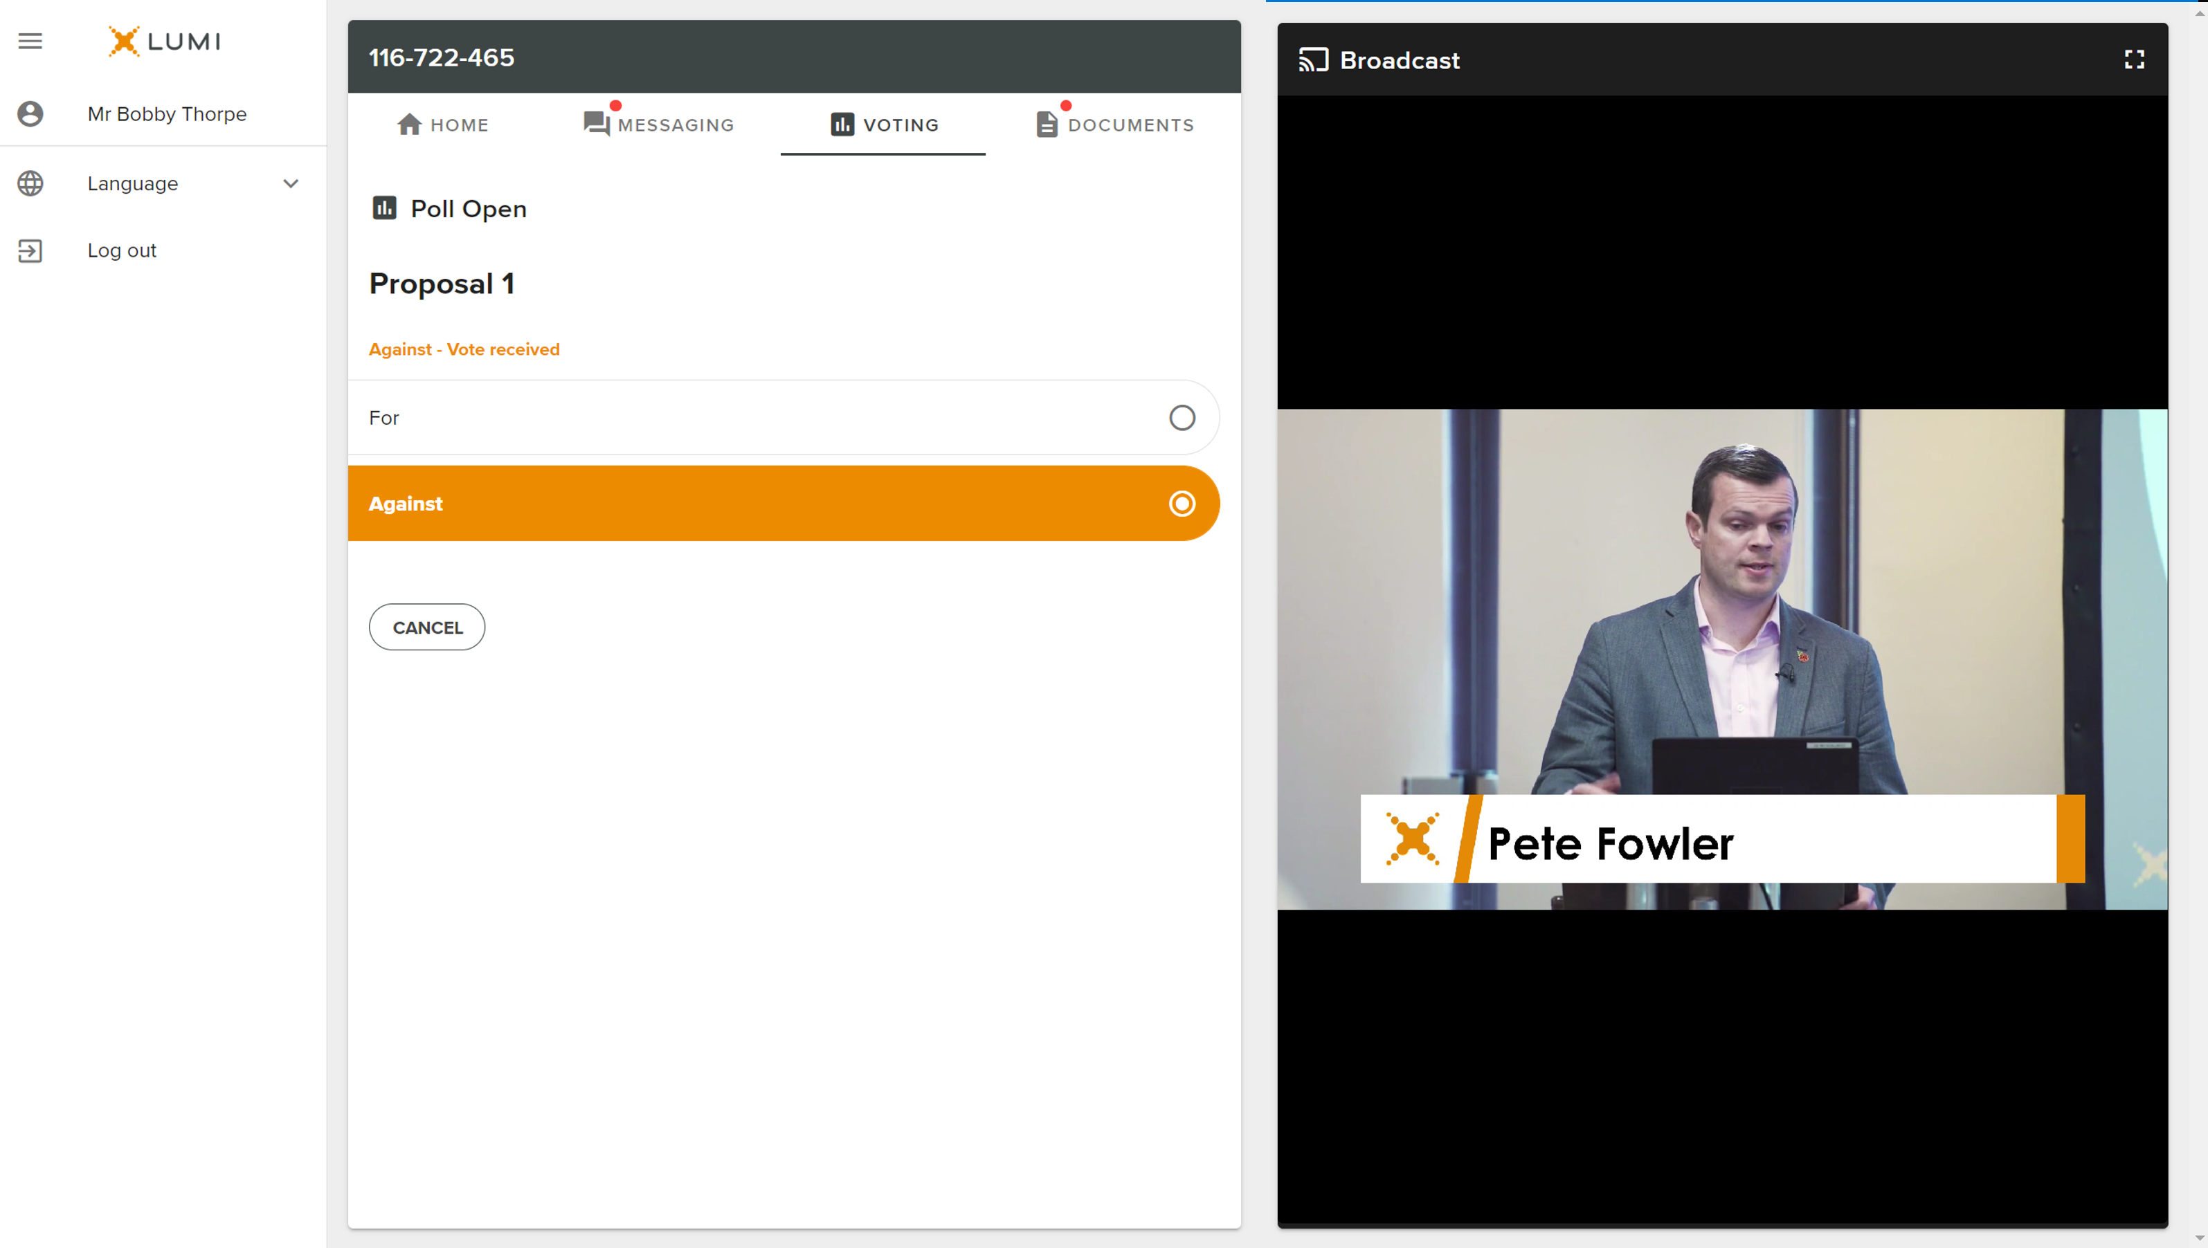Select the Against radio button

pyautogui.click(x=1184, y=504)
